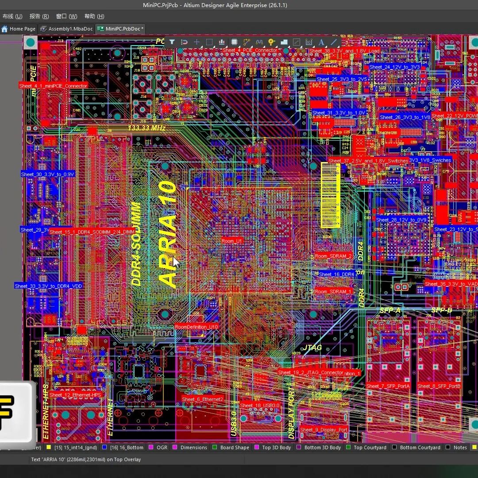
Task: Select the Room_SDRAM_1 room label
Action: pos(333,291)
